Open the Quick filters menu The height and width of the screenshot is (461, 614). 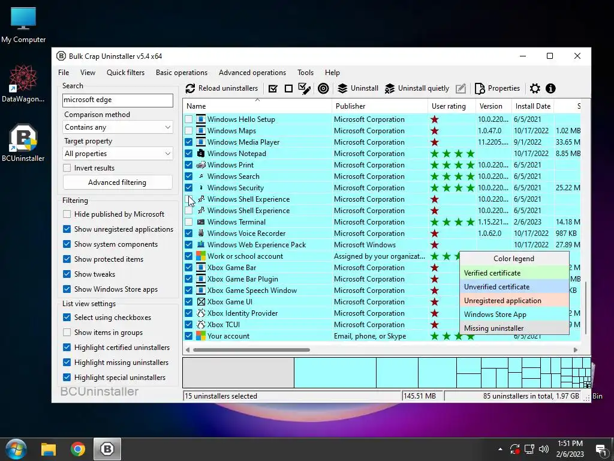click(125, 73)
